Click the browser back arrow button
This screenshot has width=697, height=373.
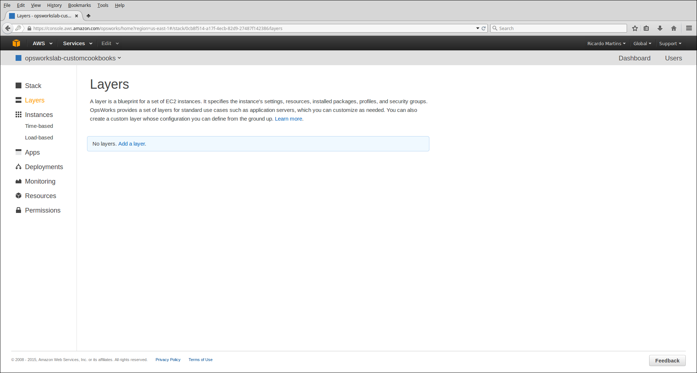coord(8,28)
